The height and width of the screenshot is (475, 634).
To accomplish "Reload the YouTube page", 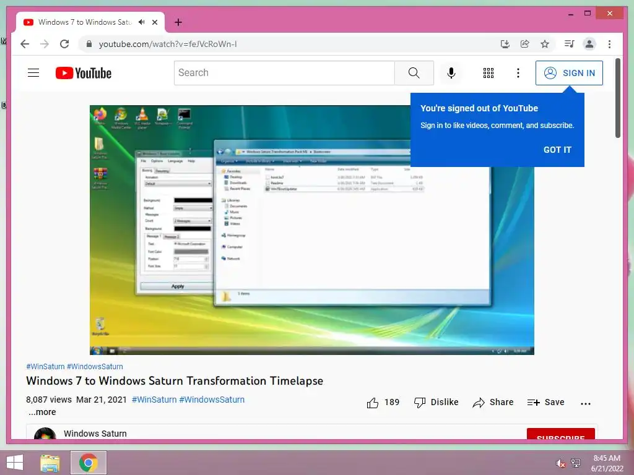I will coord(64,44).
